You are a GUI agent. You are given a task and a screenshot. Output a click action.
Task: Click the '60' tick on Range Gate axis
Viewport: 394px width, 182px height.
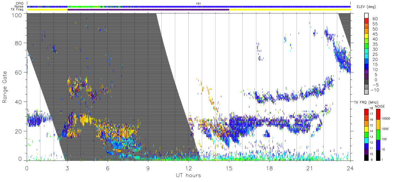[18, 73]
